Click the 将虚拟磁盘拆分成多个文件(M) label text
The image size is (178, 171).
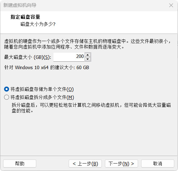42,97
